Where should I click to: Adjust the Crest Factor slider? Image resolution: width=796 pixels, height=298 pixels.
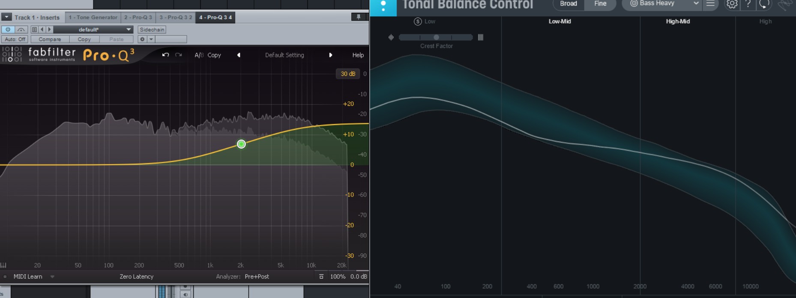[436, 37]
